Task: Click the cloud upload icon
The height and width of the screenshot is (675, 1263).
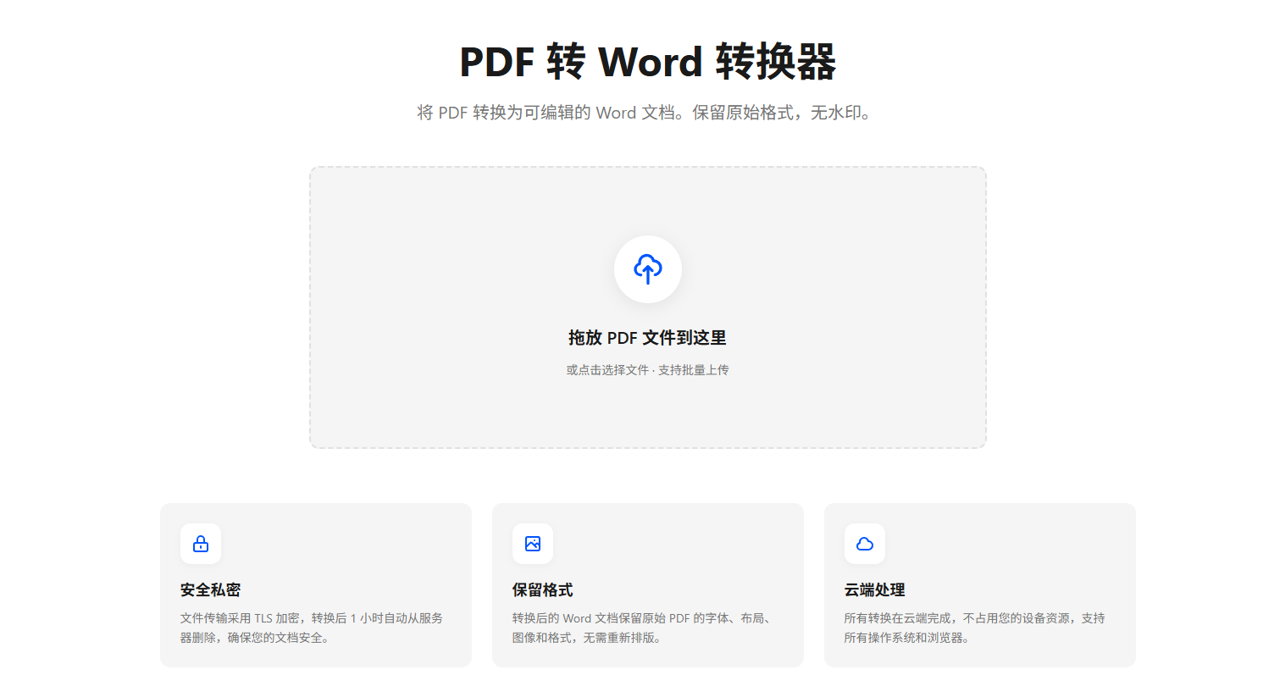Action: [647, 269]
